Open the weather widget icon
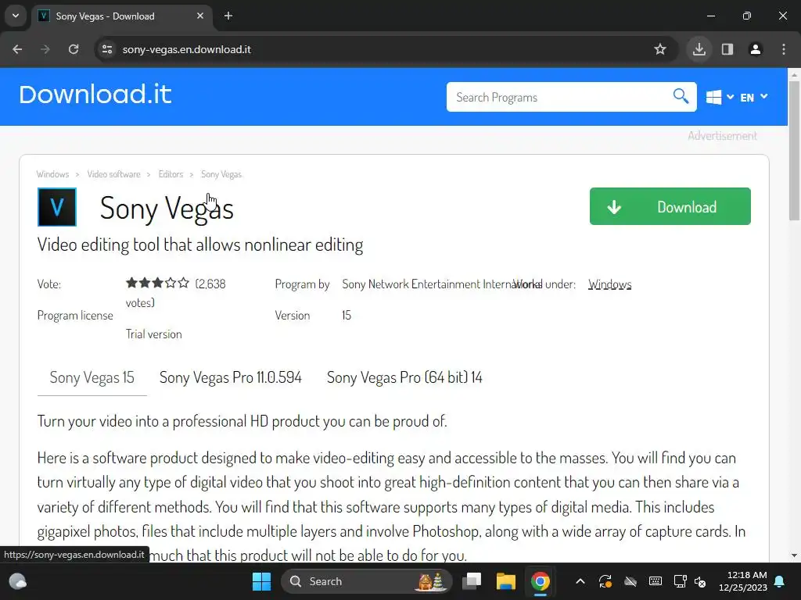The height and width of the screenshot is (600, 801). pos(18,581)
